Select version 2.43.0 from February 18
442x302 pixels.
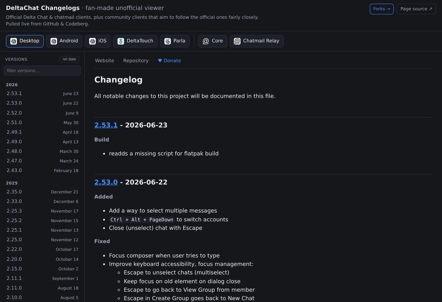coord(42,171)
